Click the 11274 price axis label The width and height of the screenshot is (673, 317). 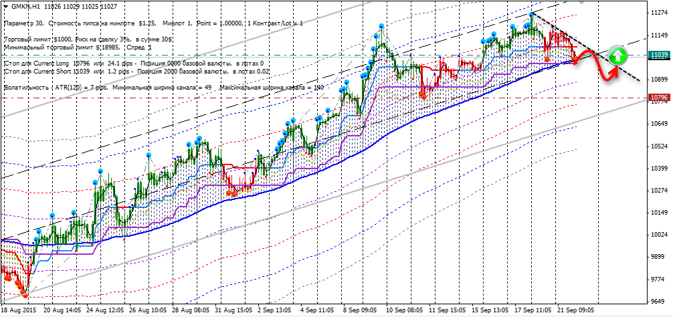coord(658,13)
